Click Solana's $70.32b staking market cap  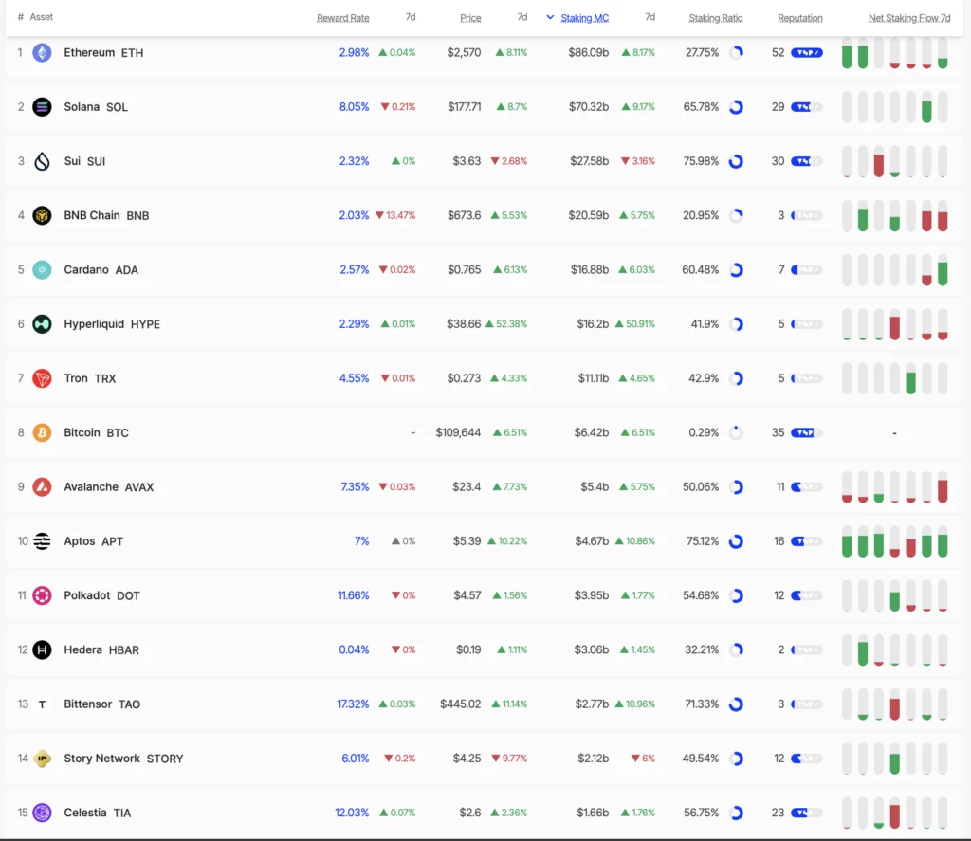click(588, 107)
